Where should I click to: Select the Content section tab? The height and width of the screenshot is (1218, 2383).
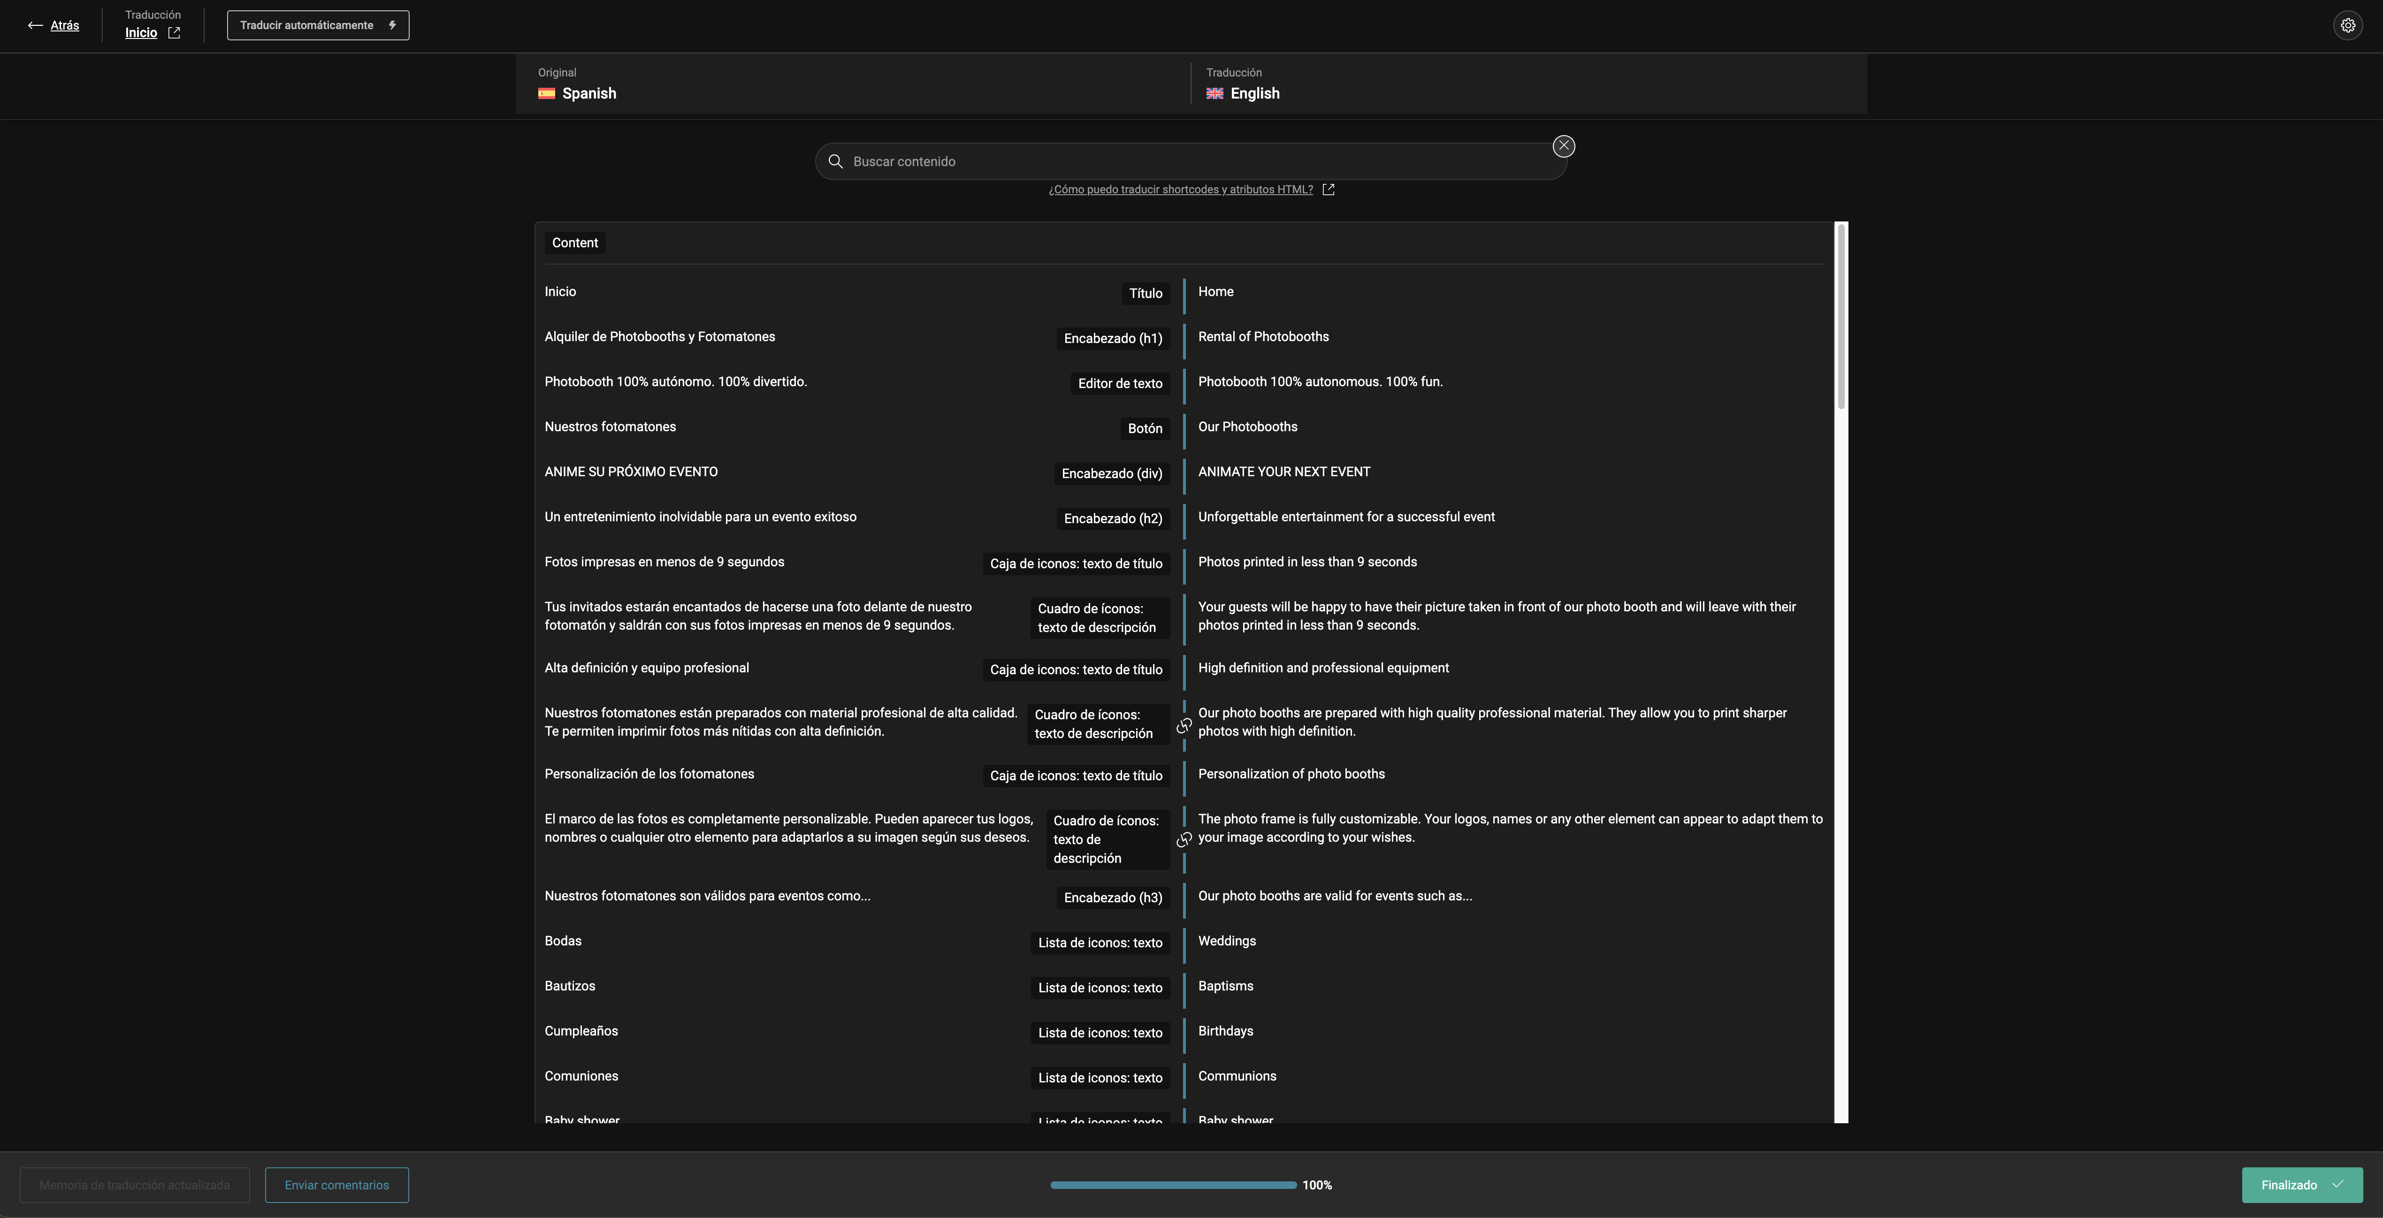click(574, 243)
